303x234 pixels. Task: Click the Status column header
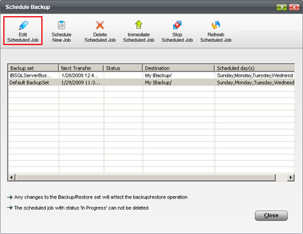point(123,68)
